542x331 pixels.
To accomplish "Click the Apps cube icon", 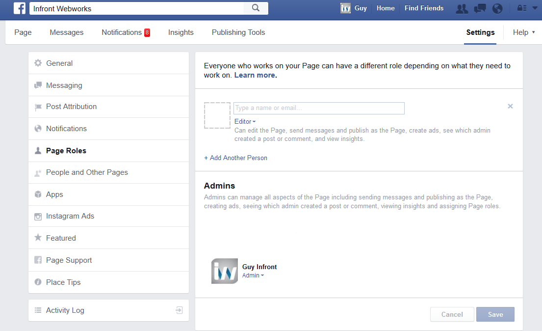I will pos(38,194).
